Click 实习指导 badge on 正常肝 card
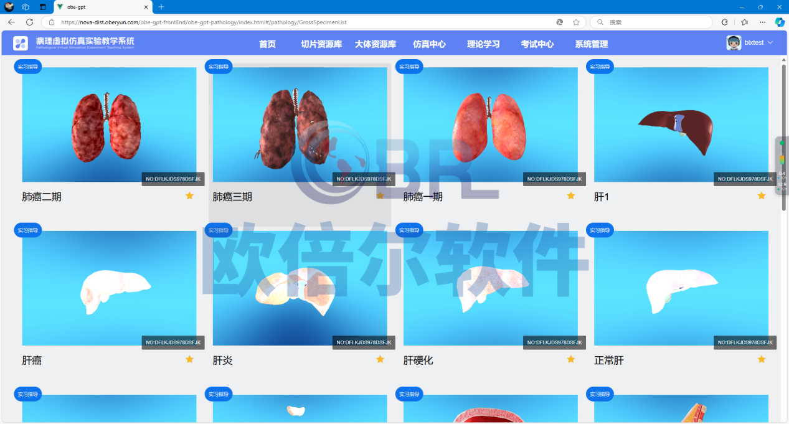The height and width of the screenshot is (424, 789). (x=600, y=230)
